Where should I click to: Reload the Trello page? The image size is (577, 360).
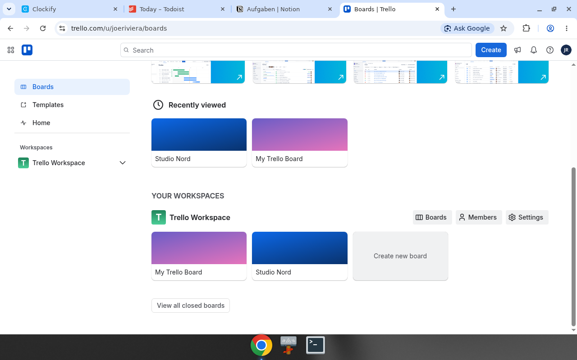(x=43, y=28)
